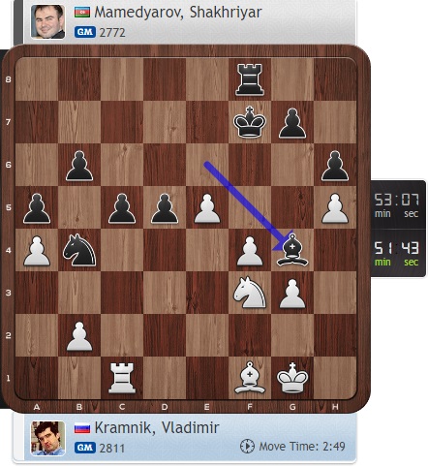Image resolution: width=428 pixels, height=467 pixels.
Task: Open Kramnik's profile photo
Action: pos(47,438)
